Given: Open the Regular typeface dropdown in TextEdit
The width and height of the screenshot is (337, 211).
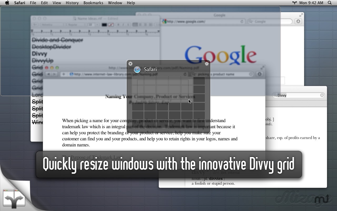Looking at the screenshot, I should point(77,25).
